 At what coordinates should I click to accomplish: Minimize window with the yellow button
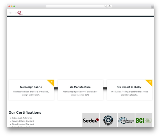(x=12, y=6)
